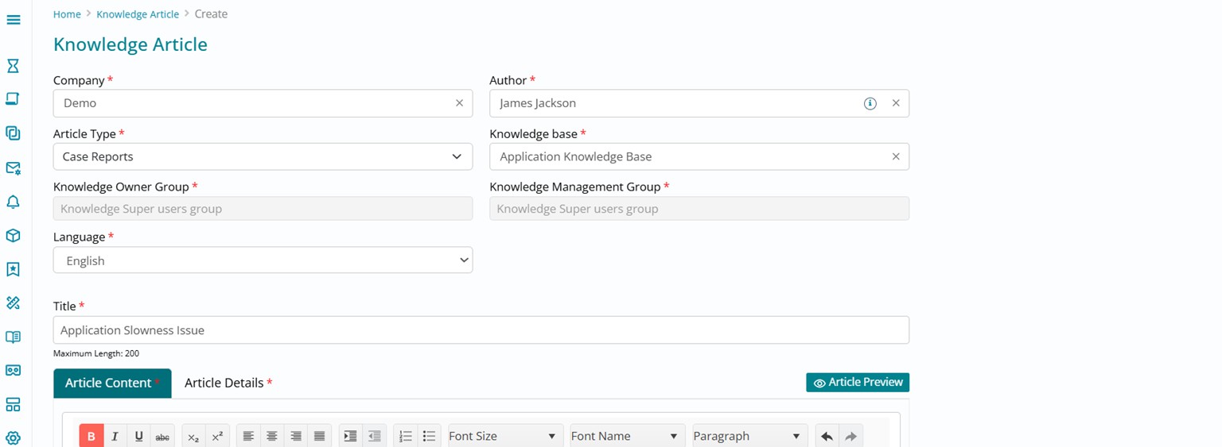Click the starred bookmark sidebar icon

tap(13, 269)
